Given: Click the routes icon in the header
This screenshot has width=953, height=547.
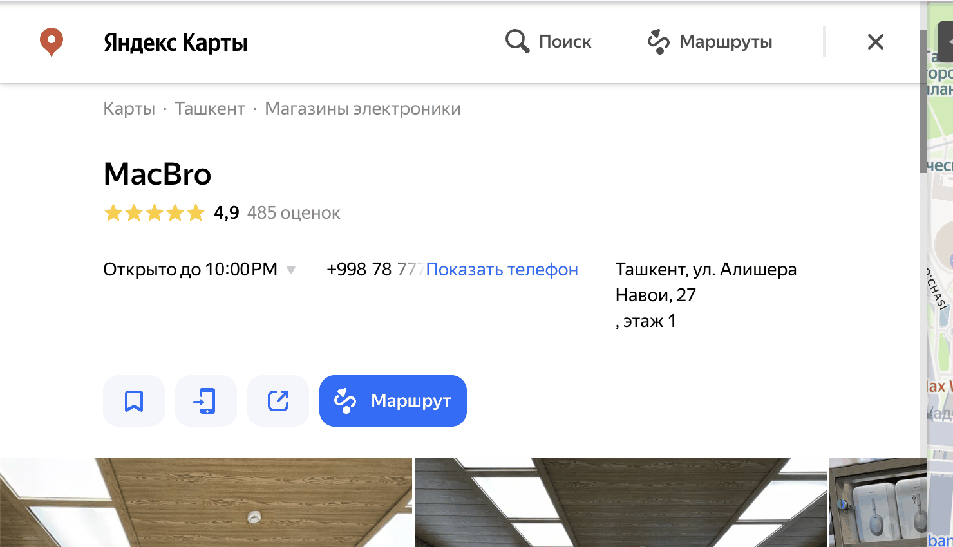Looking at the screenshot, I should pos(659,42).
